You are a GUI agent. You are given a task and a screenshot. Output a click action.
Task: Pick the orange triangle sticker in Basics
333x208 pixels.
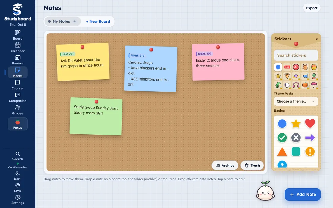coord(282,152)
